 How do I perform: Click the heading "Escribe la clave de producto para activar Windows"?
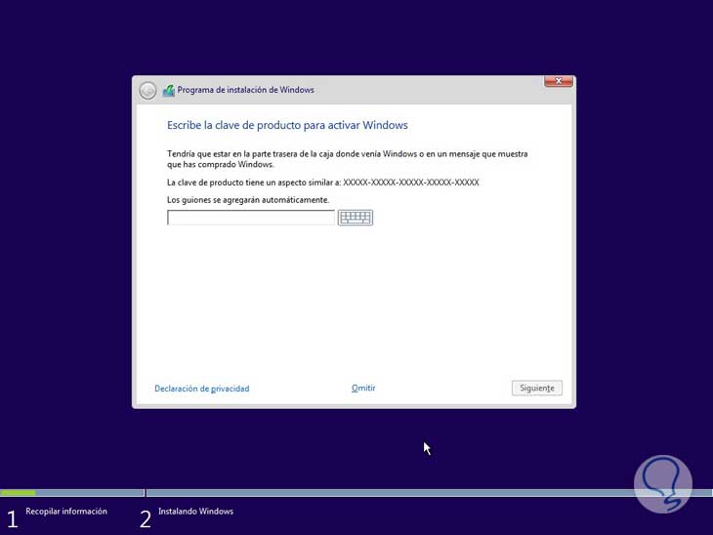tap(287, 126)
